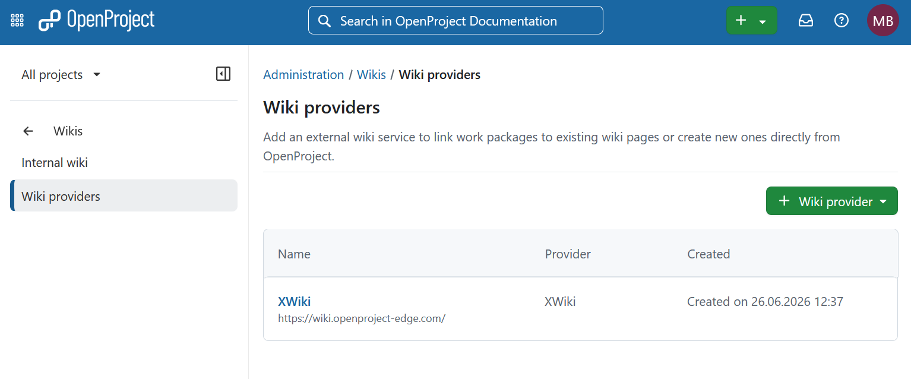
Task: Open the help question mark menu
Action: (x=842, y=21)
